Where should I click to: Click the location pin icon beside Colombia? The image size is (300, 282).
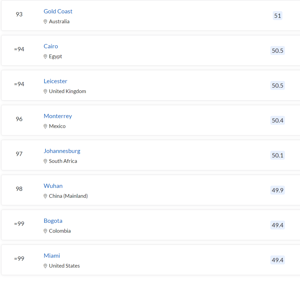[45, 231]
